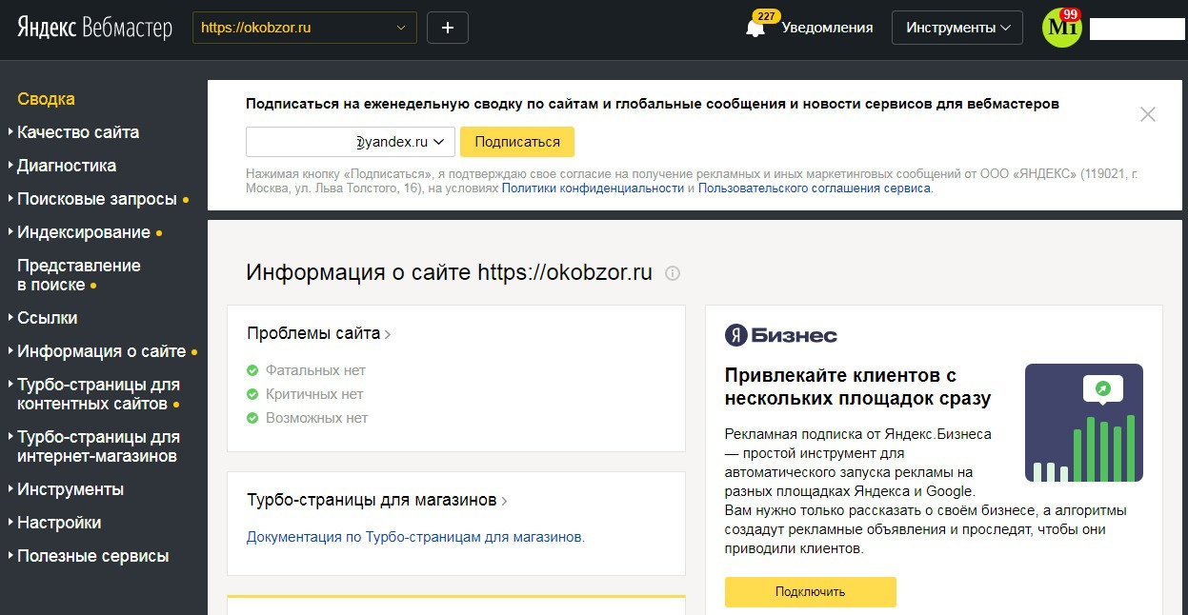Image resolution: width=1188 pixels, height=615 pixels.
Task: Click green check icon next to Критичных нет
Action: (252, 394)
